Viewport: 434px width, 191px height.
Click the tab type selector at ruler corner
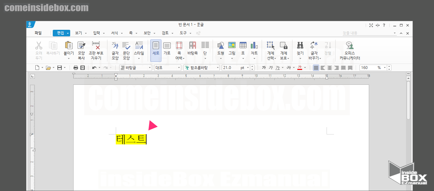click(32, 76)
